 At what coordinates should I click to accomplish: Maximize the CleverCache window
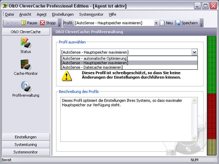click(205, 6)
